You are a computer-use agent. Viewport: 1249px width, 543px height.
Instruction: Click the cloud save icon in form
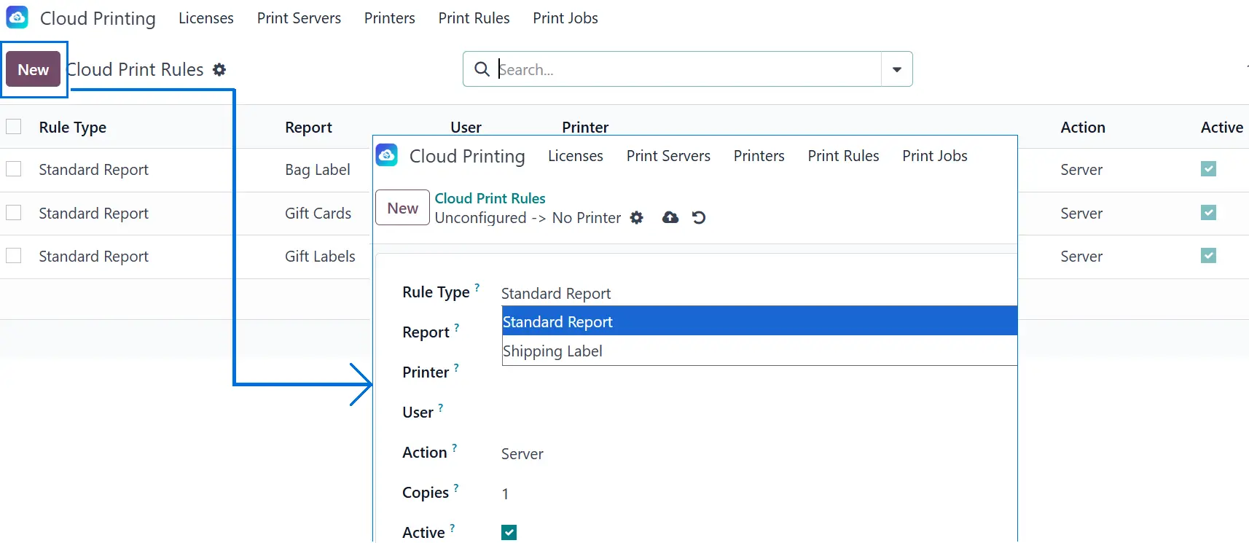(x=670, y=217)
